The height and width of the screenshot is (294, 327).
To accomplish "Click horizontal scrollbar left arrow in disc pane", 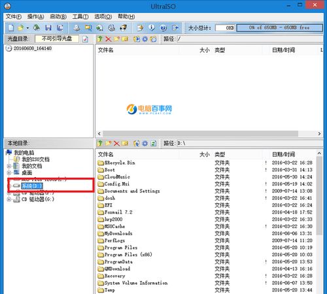I will click(x=99, y=133).
